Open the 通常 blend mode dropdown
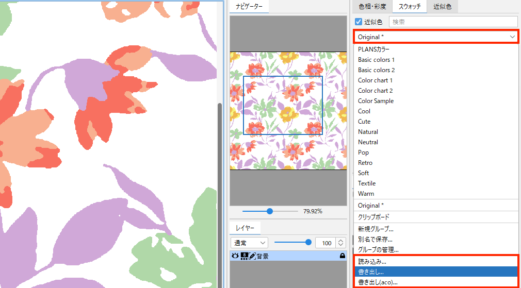 [x=249, y=243]
